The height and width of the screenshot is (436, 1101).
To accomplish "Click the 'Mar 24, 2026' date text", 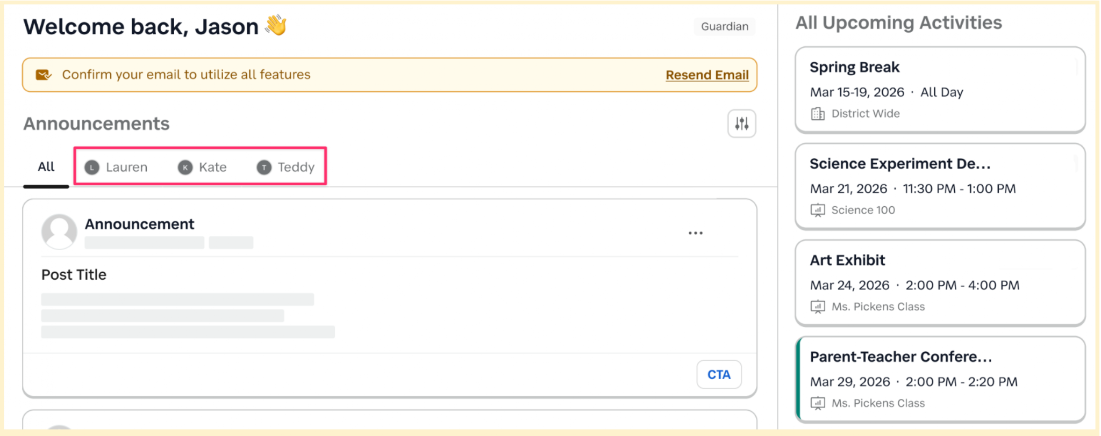I will 849,286.
